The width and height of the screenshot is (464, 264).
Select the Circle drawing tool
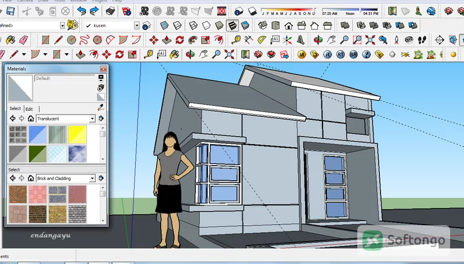(x=71, y=39)
